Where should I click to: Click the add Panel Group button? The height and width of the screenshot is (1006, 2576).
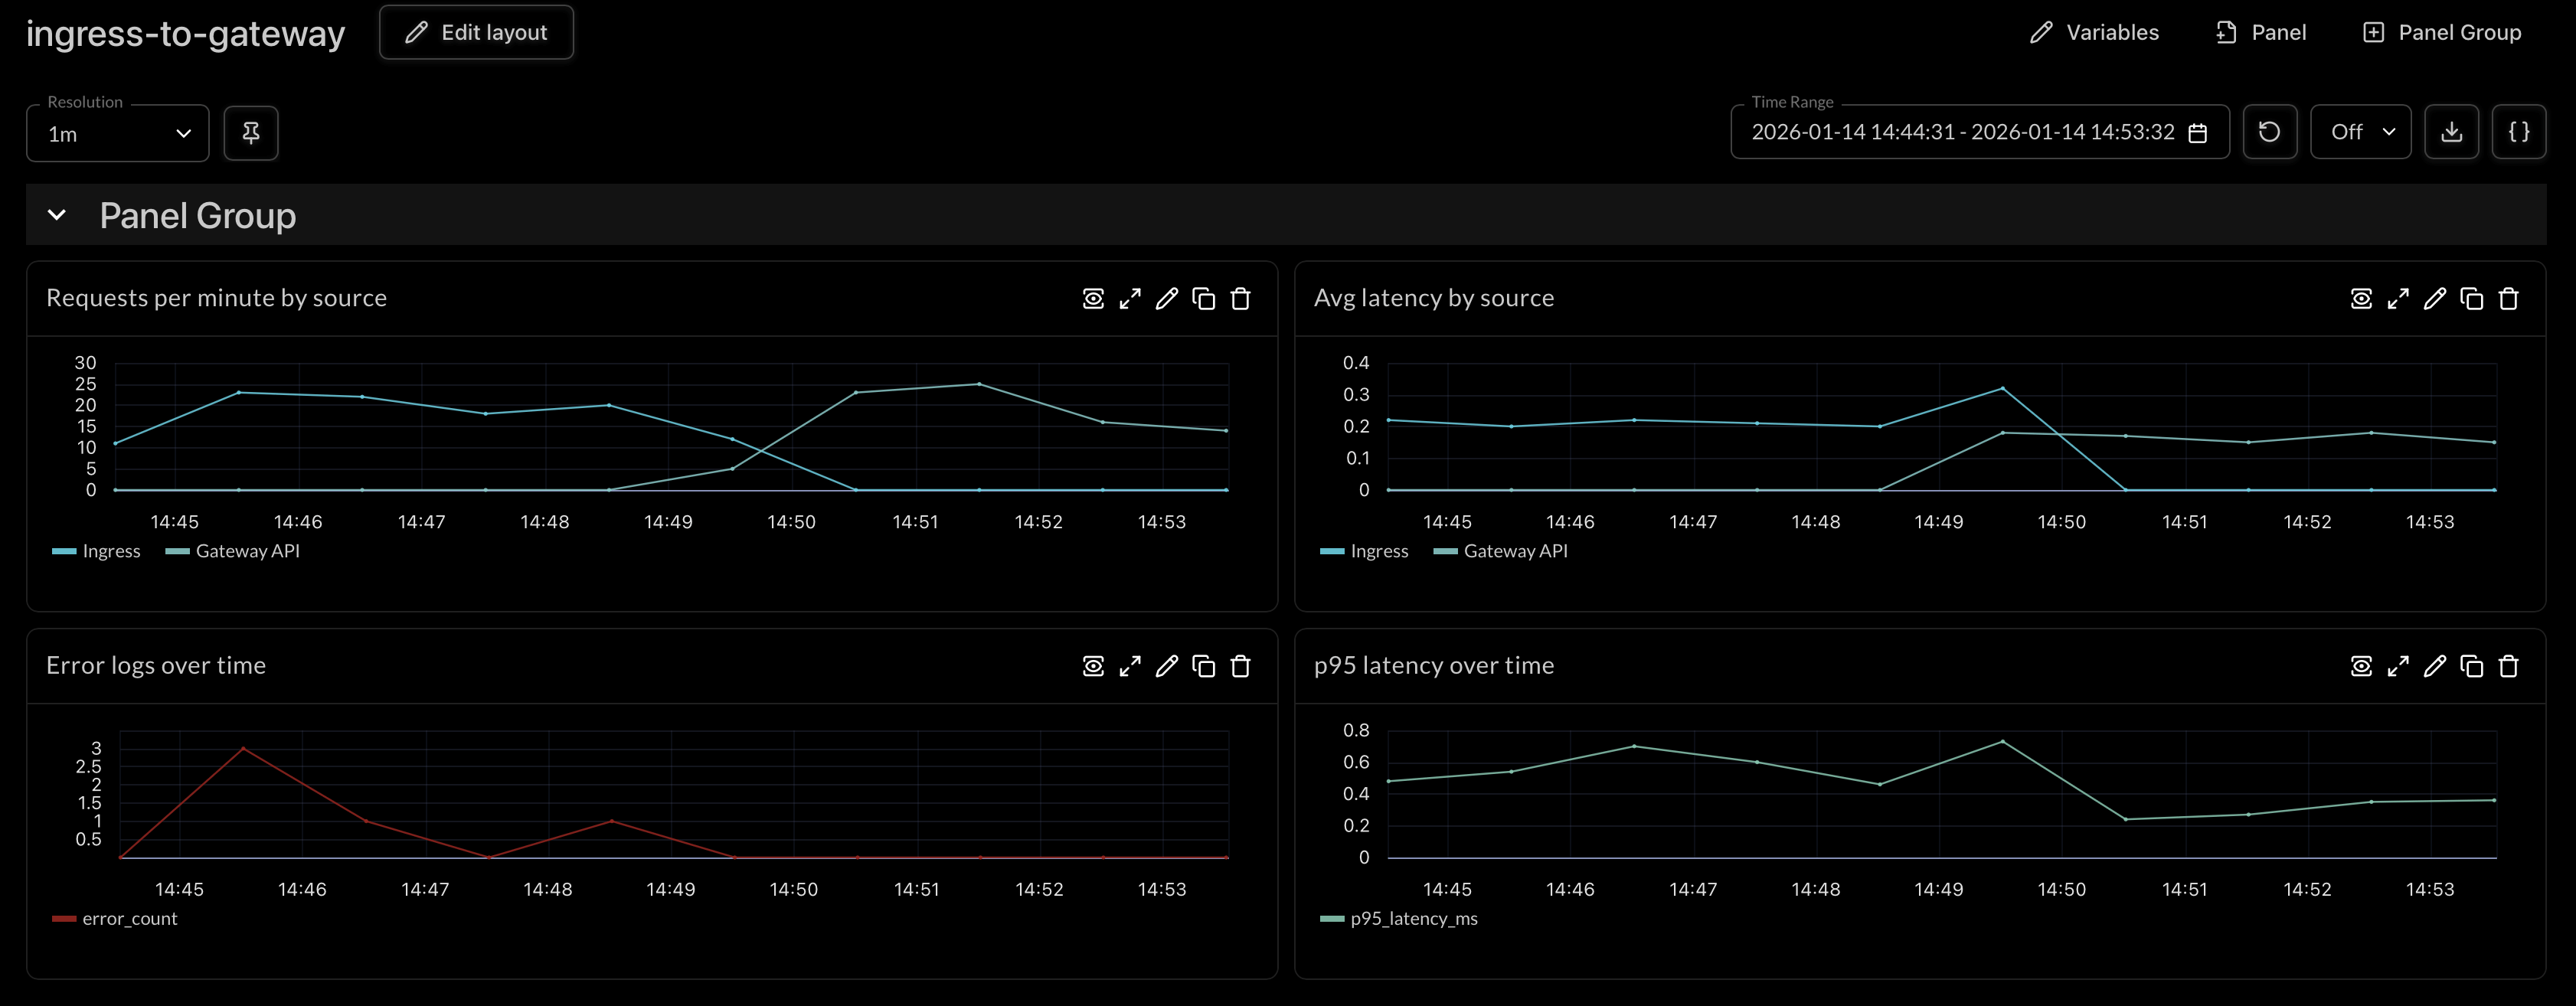click(2442, 32)
